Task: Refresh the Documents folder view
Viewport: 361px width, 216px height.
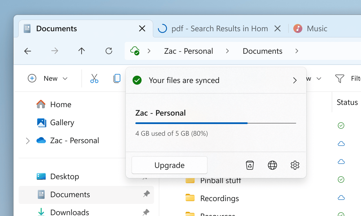Action: (109, 51)
